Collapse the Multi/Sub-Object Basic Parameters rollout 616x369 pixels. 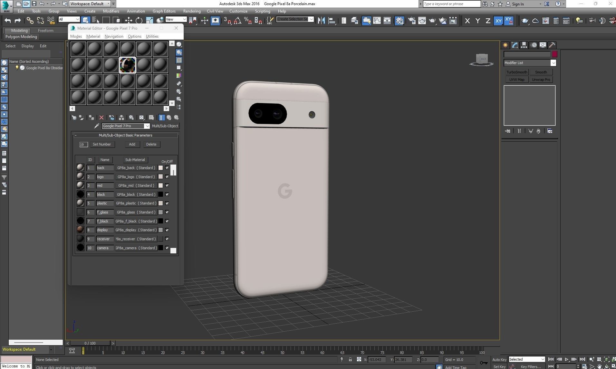pyautogui.click(x=126, y=135)
